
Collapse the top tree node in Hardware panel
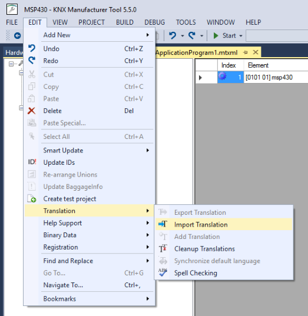pyautogui.click(x=11, y=64)
